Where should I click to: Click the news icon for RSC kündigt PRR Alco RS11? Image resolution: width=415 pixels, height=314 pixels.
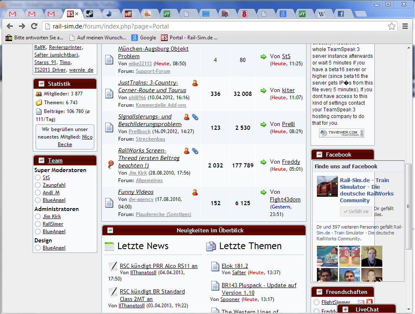113,266
